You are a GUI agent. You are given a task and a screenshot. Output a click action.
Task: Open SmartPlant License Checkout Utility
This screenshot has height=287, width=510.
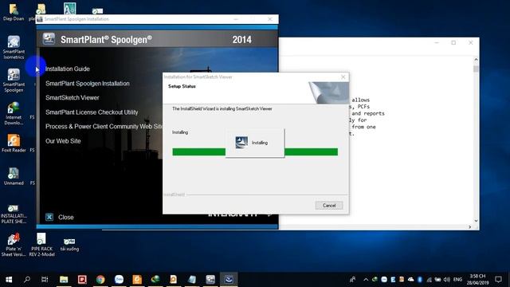point(92,112)
